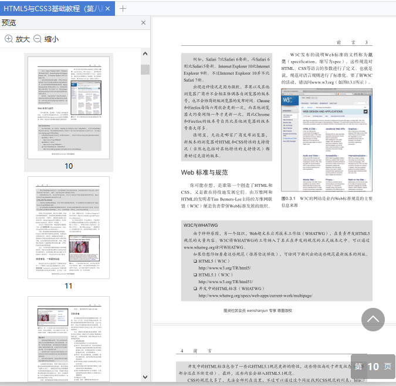Viewport: 396px width, 386px height.
Task: Select the thumbnail below page 11
Action: pyautogui.click(x=69, y=339)
